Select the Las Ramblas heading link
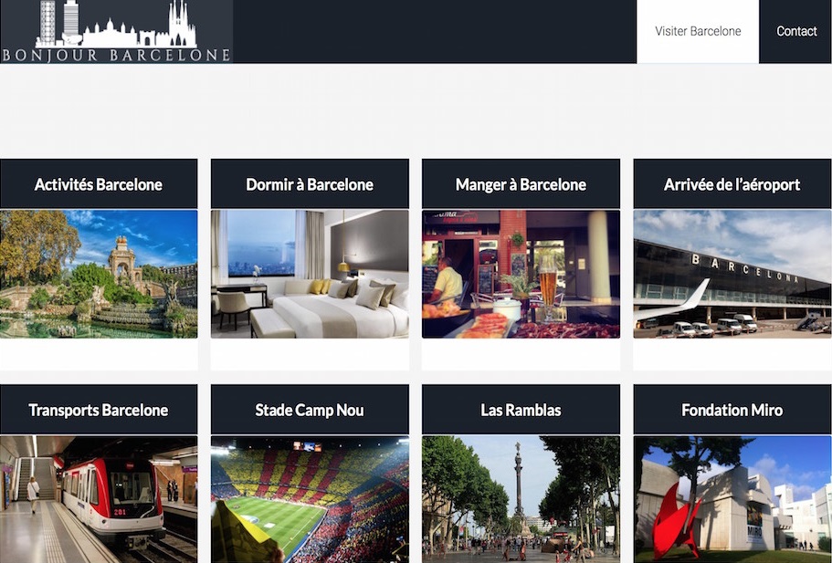The image size is (832, 563). [521, 410]
